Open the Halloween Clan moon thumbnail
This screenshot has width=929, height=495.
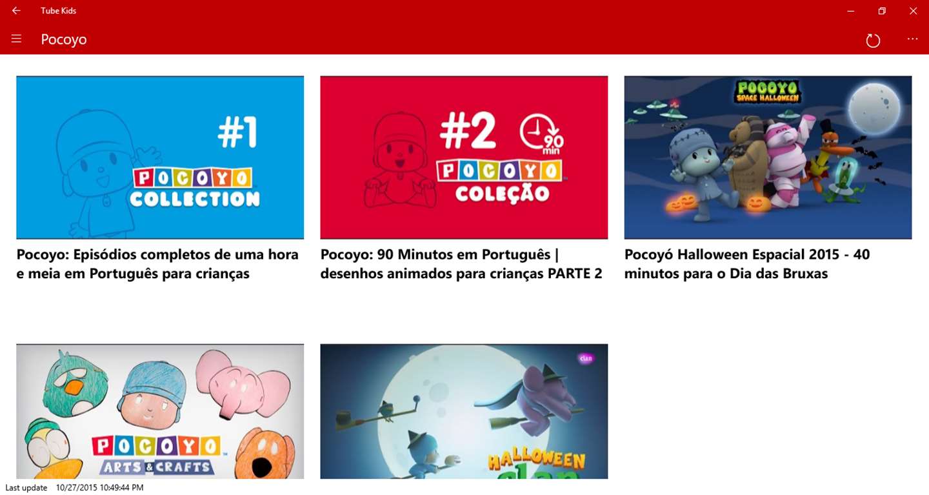point(464,411)
